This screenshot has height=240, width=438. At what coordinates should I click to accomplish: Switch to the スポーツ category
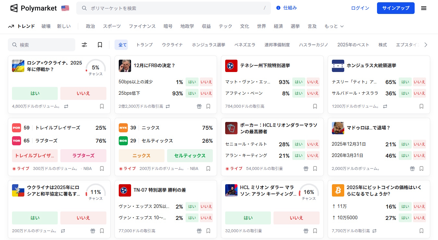point(112,26)
